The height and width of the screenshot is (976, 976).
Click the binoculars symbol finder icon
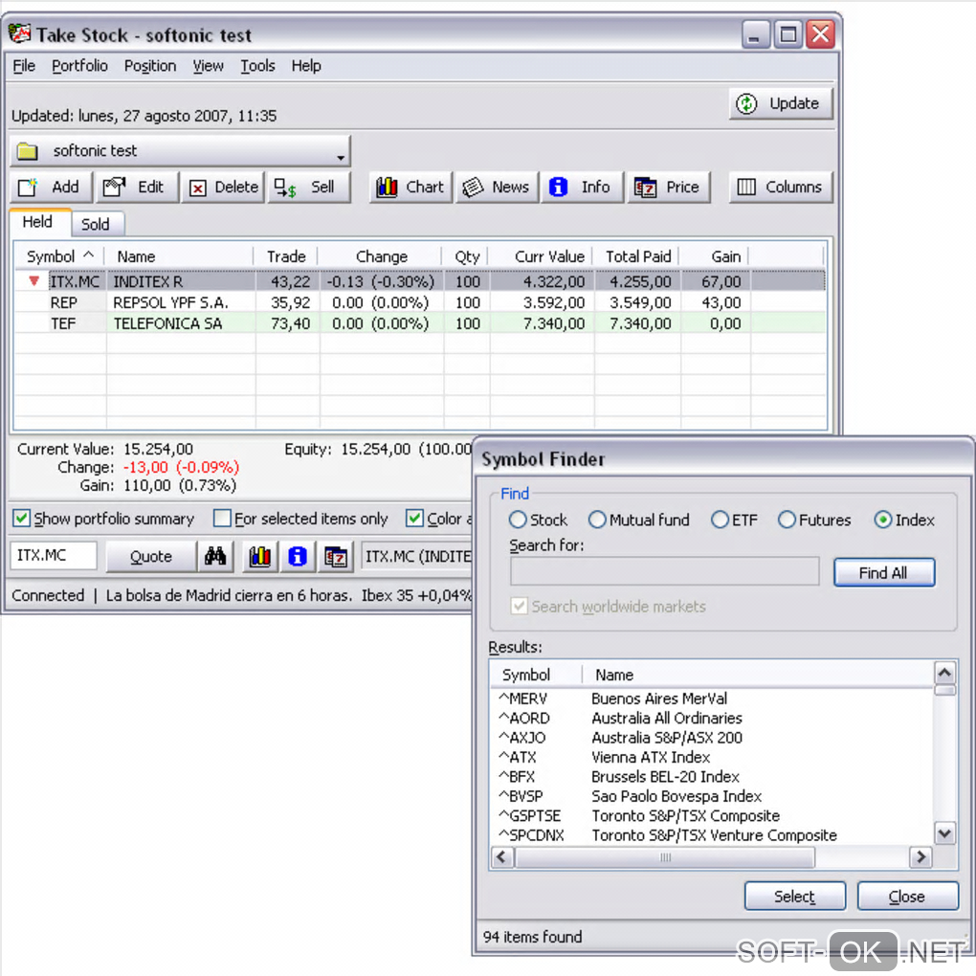(215, 556)
